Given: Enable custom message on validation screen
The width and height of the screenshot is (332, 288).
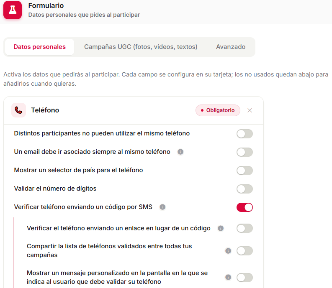Looking at the screenshot, I should tap(244, 278).
